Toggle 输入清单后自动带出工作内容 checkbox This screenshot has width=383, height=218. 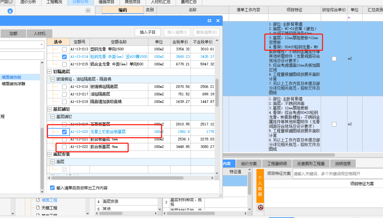click(52, 188)
